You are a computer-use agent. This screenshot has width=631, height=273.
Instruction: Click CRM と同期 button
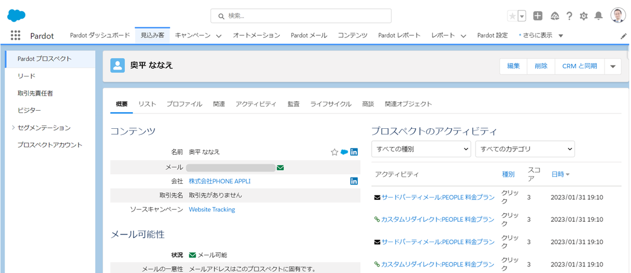pyautogui.click(x=579, y=66)
